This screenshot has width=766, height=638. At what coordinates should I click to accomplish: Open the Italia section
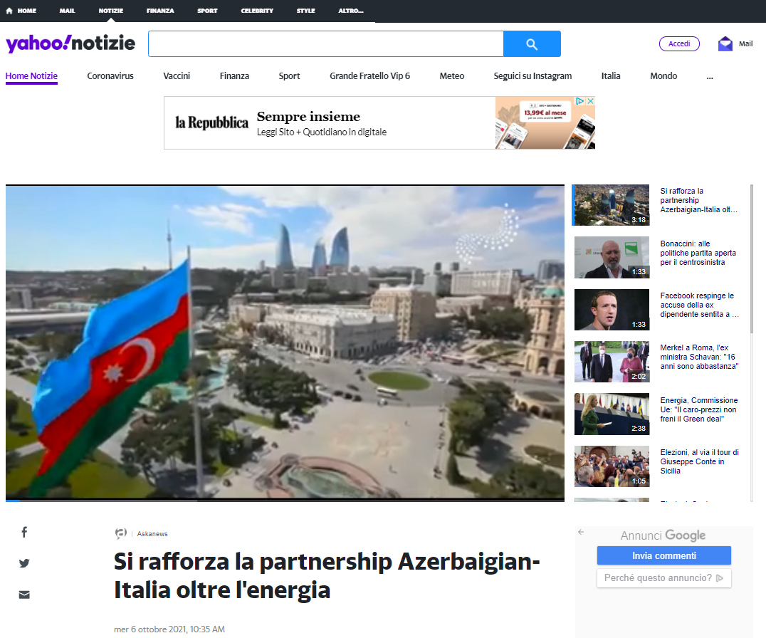611,76
